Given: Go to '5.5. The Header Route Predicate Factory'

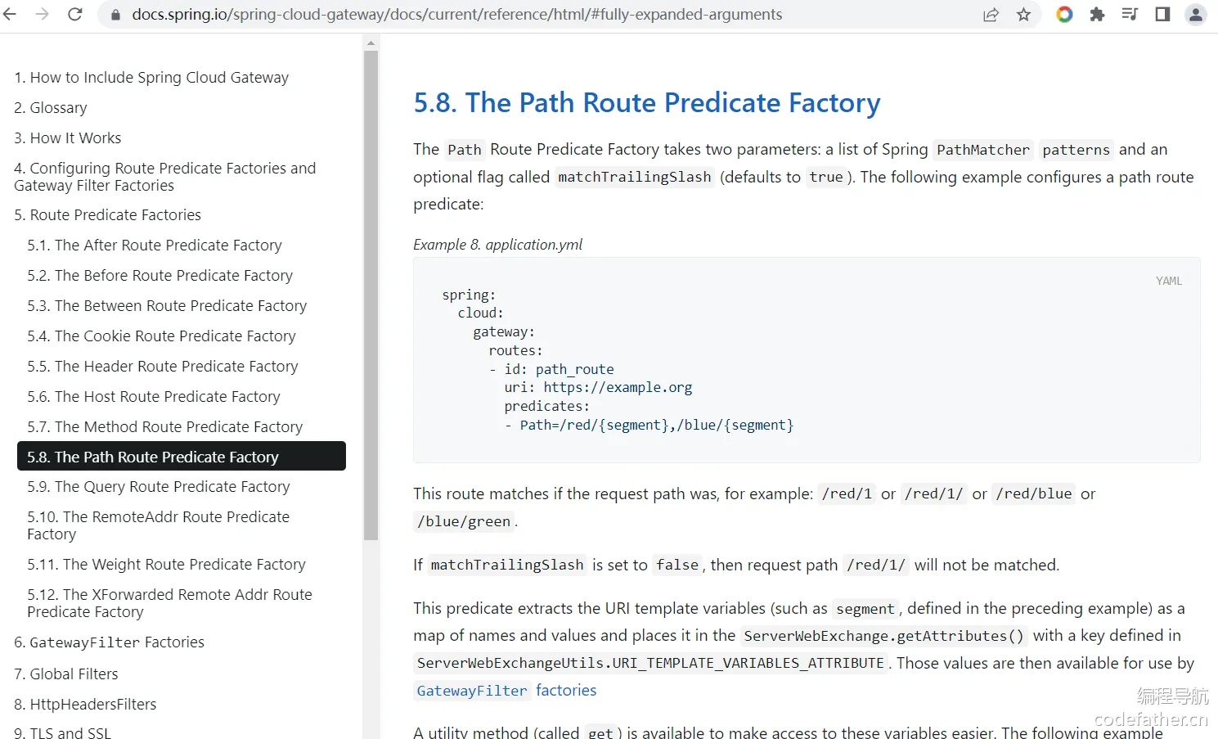Looking at the screenshot, I should click(x=162, y=367).
